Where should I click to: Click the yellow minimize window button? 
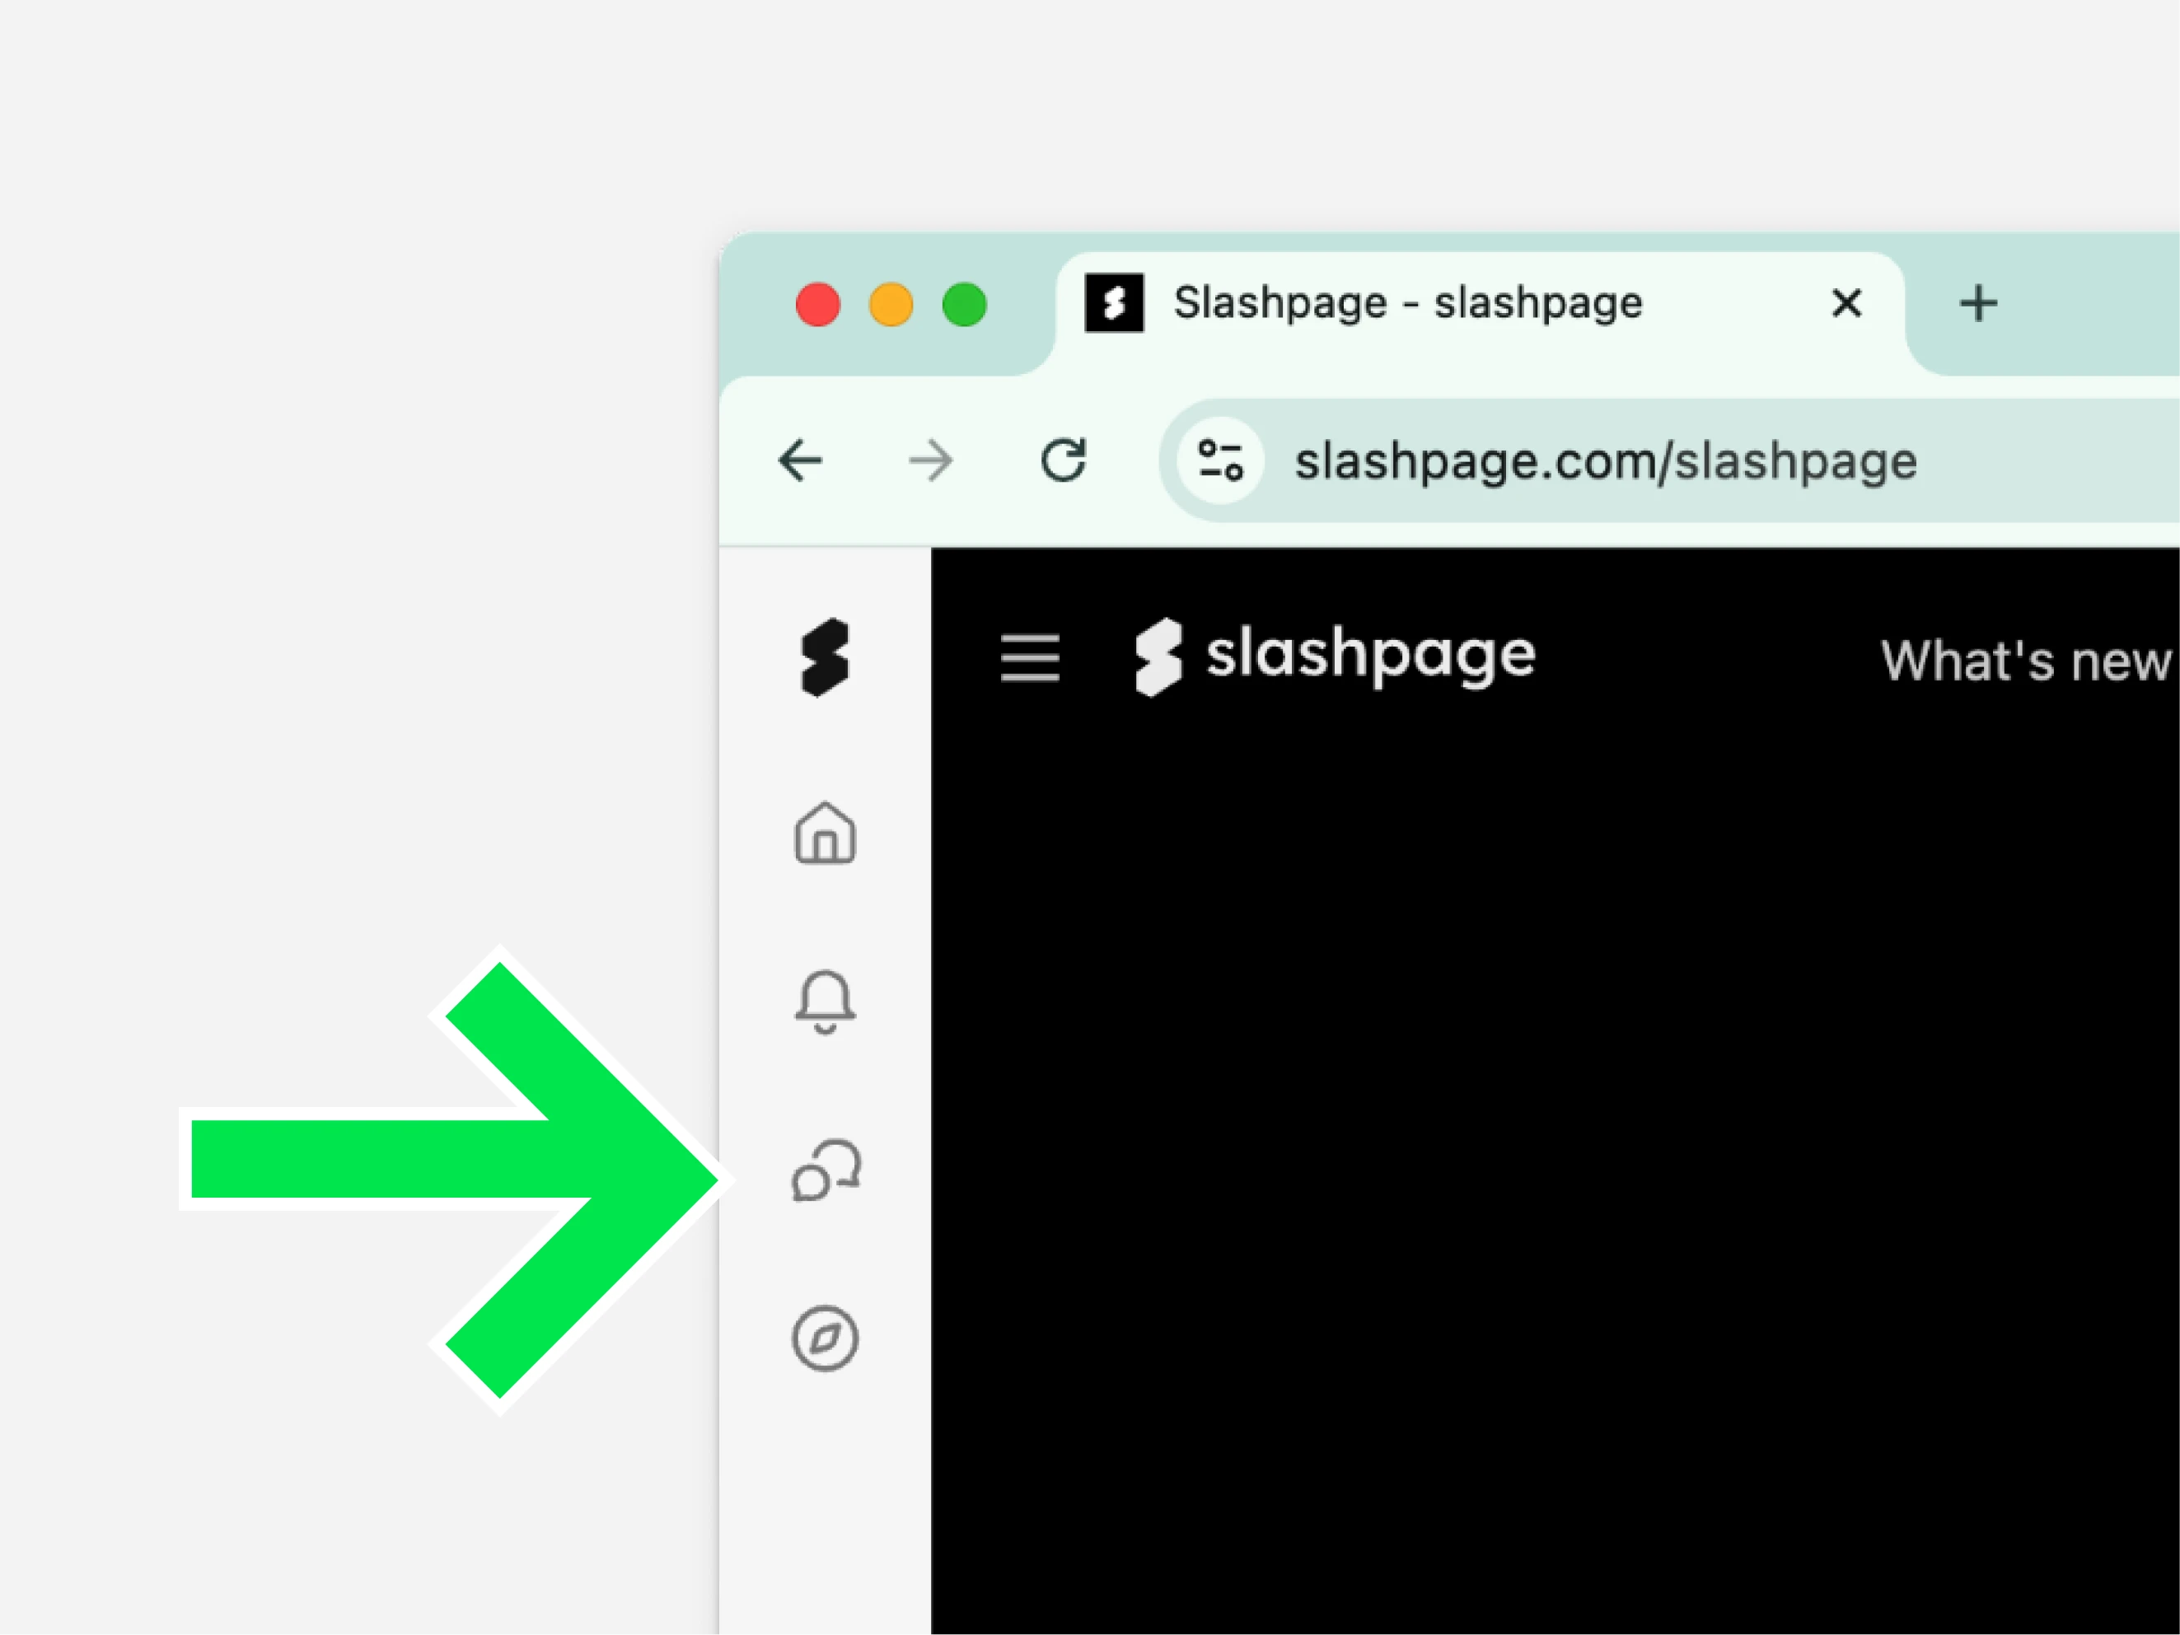pyautogui.click(x=891, y=305)
